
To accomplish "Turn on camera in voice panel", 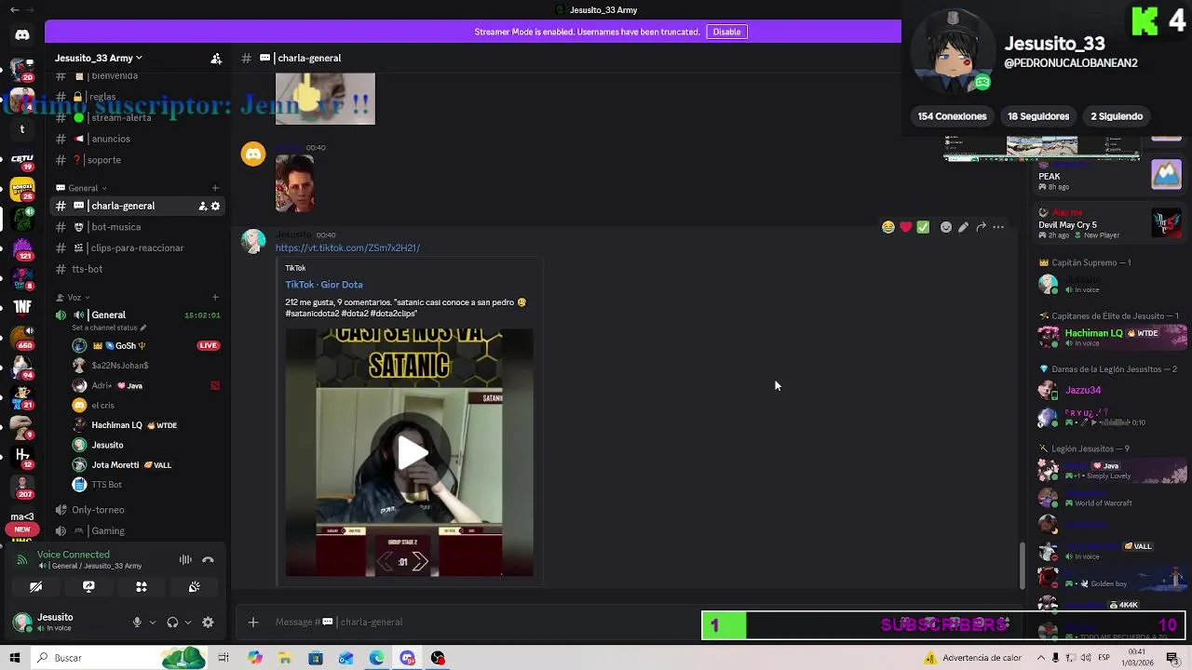I will (35, 587).
